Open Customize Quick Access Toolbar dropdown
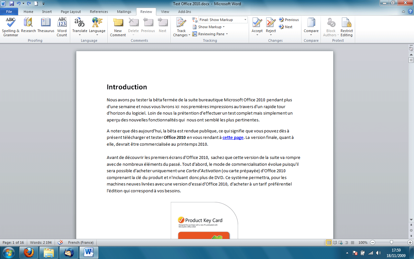 (44, 4)
